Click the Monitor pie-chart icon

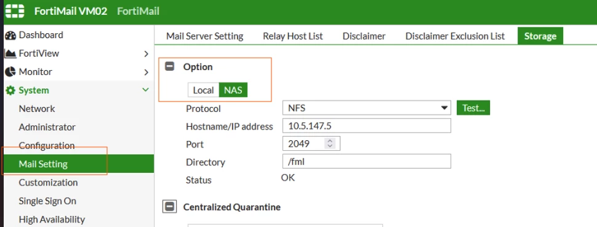pyautogui.click(x=10, y=72)
